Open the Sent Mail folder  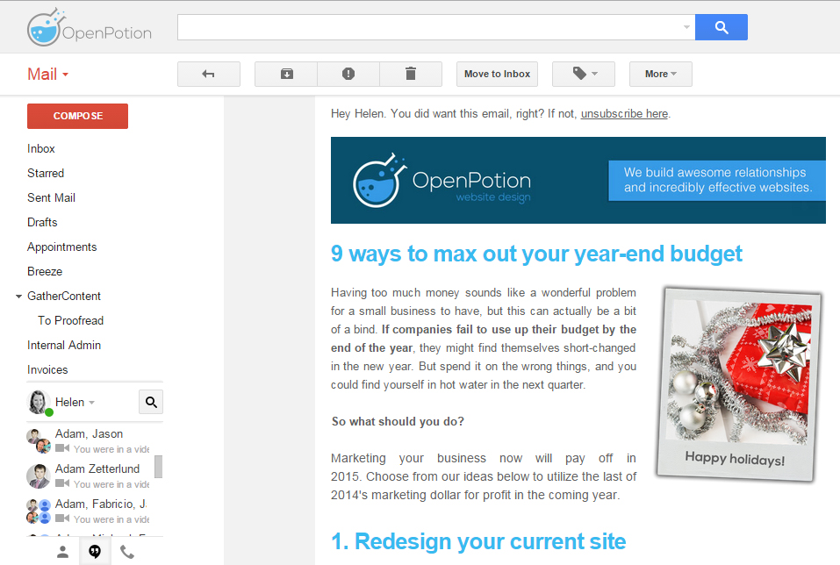pyautogui.click(x=52, y=198)
